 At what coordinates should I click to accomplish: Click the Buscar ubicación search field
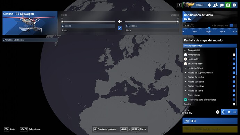point(30,40)
